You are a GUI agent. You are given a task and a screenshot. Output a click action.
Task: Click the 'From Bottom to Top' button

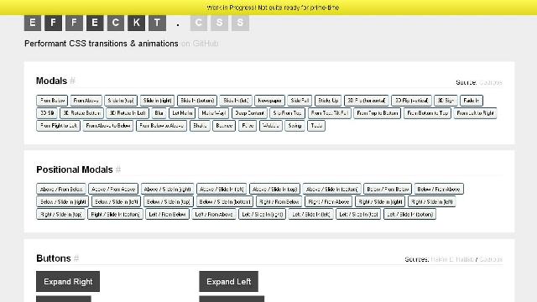point(427,113)
